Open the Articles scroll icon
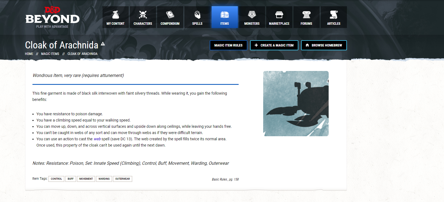The height and width of the screenshot is (202, 444). (334, 15)
